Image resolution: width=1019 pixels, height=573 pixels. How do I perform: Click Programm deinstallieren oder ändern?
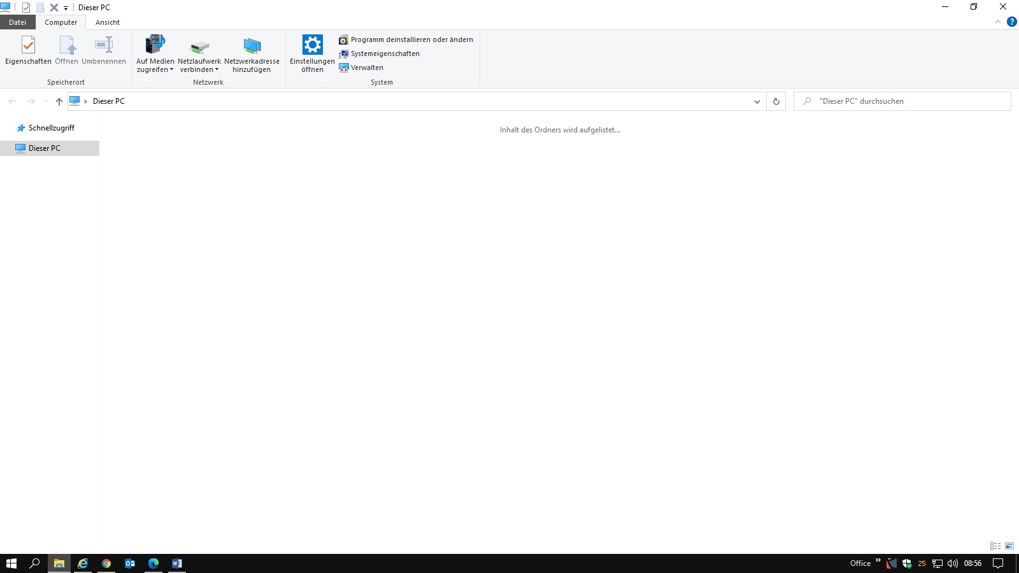pos(406,39)
